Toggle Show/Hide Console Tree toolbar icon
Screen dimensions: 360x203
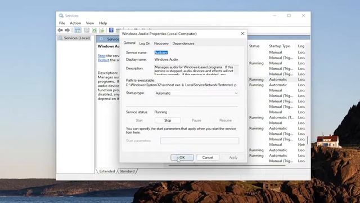[78, 30]
